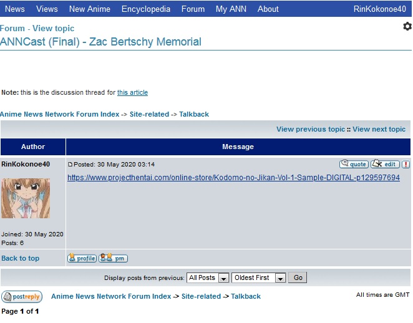The image size is (413, 323).
Task: Open the Oldest First dropdown
Action: (x=259, y=277)
